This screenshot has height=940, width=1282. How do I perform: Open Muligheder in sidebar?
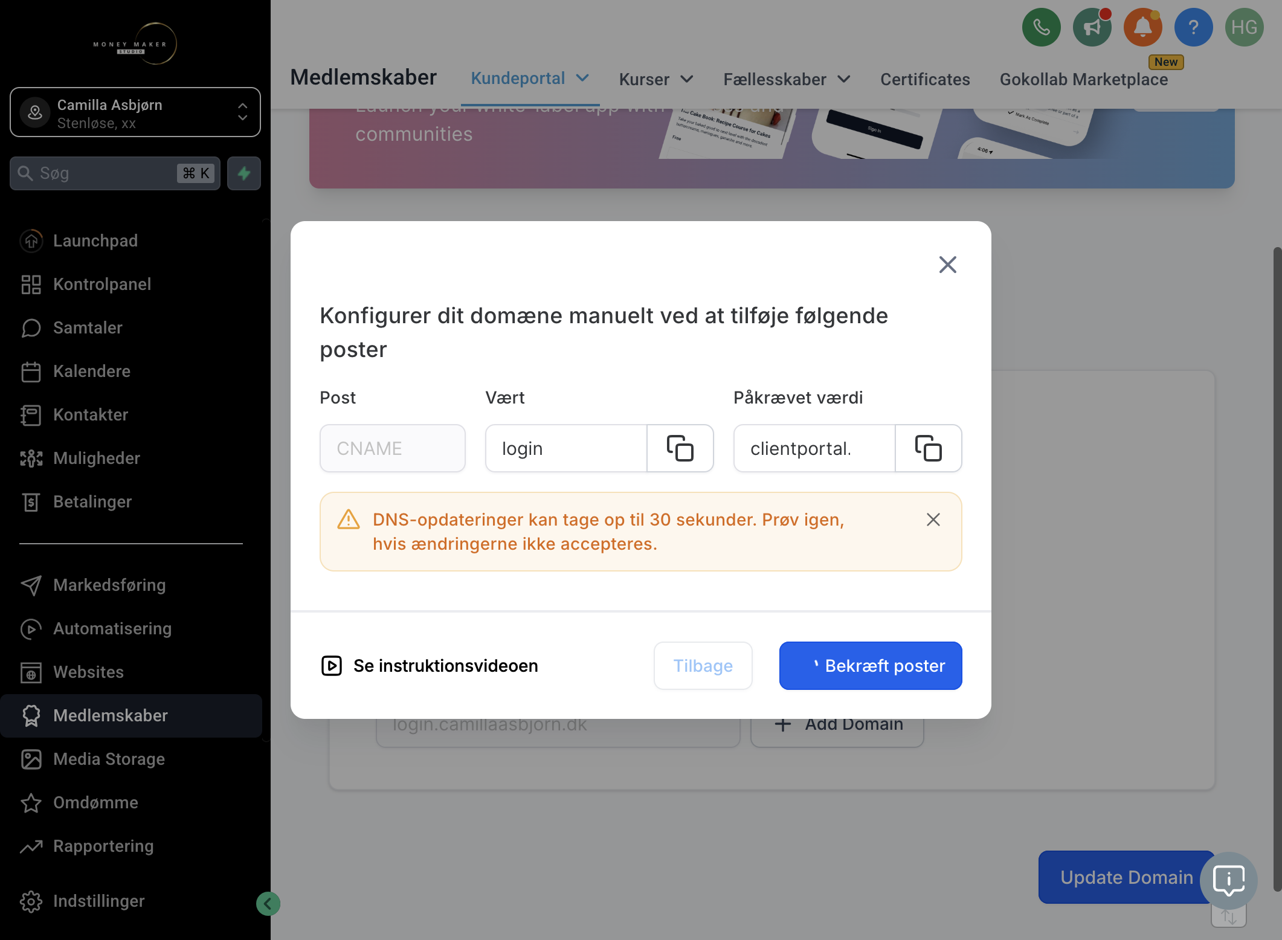click(x=131, y=458)
